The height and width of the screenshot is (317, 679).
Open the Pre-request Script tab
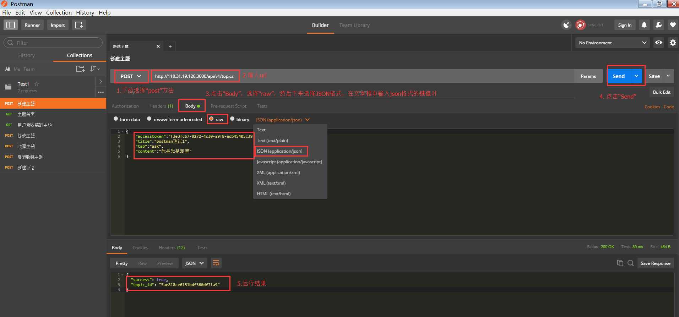[x=228, y=106]
